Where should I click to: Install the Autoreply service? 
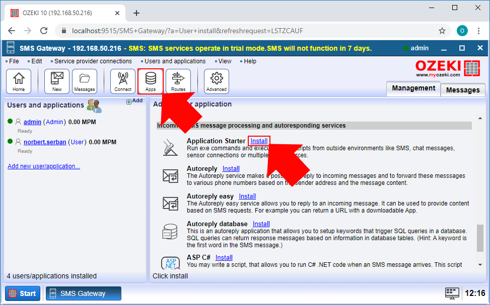coord(231,169)
